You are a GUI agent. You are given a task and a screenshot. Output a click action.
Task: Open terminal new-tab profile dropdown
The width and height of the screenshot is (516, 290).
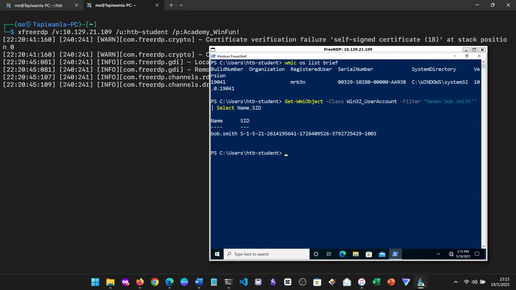(181, 5)
